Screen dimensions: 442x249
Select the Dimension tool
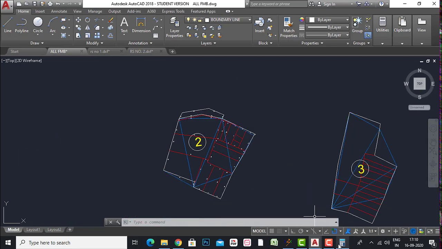click(141, 25)
